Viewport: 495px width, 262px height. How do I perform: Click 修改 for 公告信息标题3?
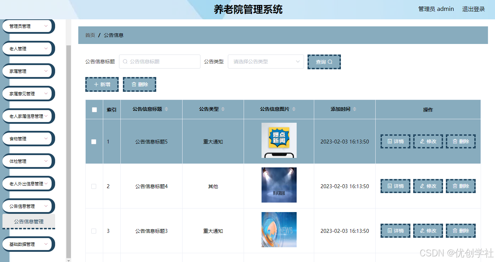428,231
